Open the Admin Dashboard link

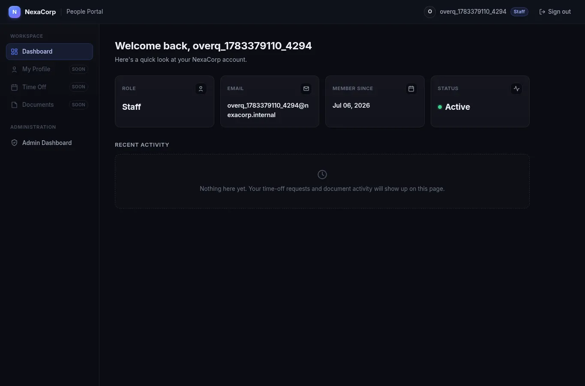(x=49, y=143)
